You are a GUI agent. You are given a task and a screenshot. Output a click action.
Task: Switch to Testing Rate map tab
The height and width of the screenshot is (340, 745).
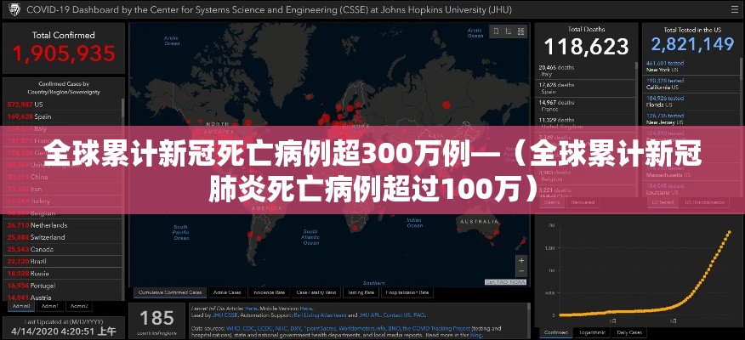(x=361, y=292)
